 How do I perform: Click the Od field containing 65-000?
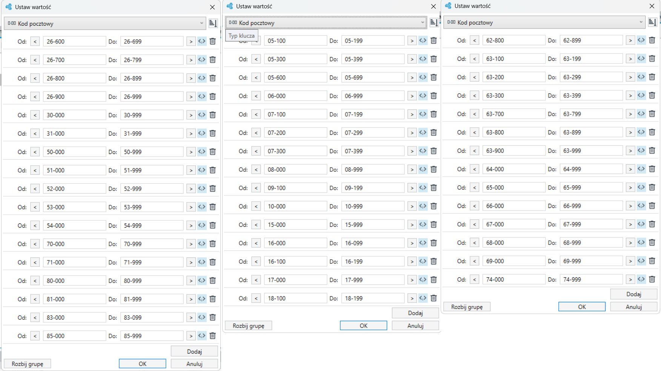pos(514,188)
